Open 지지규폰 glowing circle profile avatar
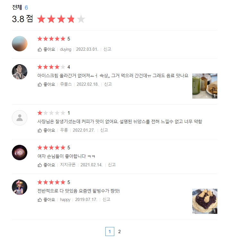 point(20,153)
